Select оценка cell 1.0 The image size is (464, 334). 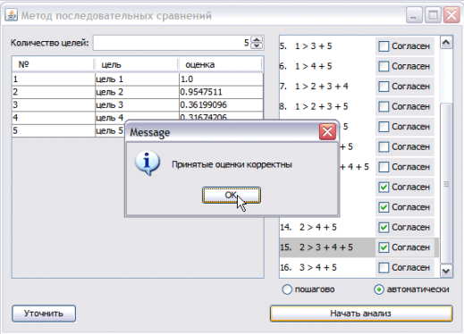(221, 79)
